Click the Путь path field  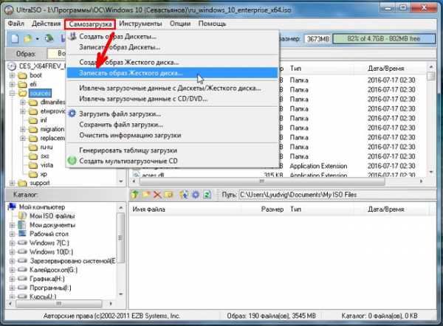point(337,195)
